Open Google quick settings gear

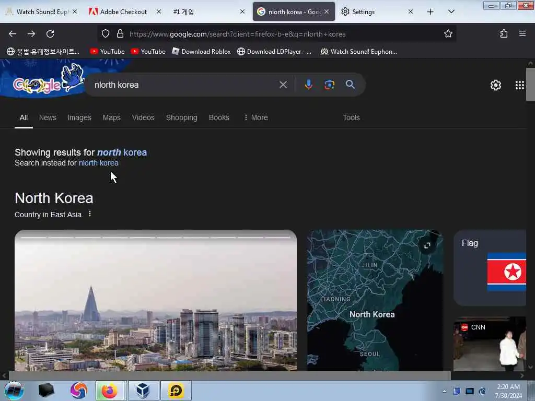coord(496,85)
